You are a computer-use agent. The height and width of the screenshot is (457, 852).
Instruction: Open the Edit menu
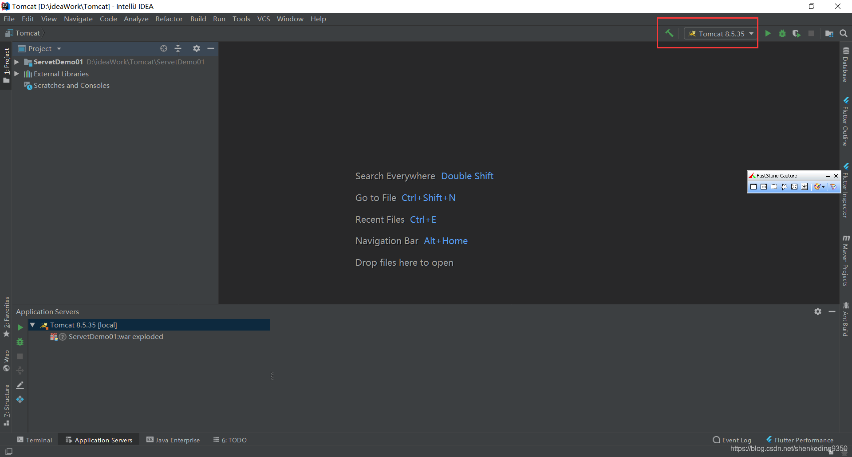[x=28, y=19]
